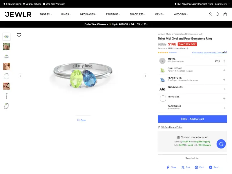Open the Rings menu

(x=66, y=14)
